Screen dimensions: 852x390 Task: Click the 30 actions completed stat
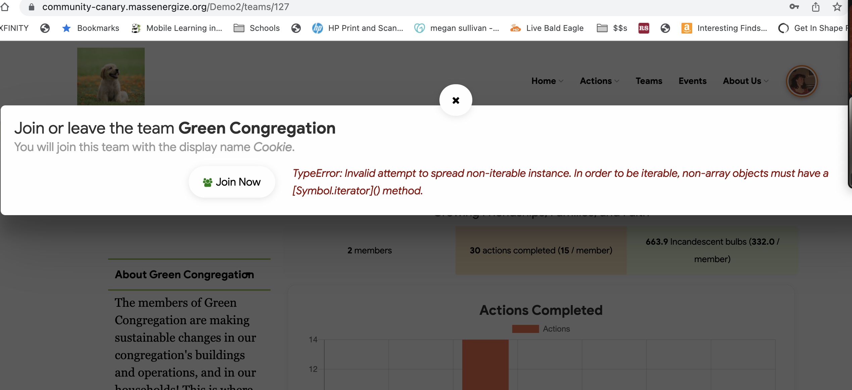point(541,250)
